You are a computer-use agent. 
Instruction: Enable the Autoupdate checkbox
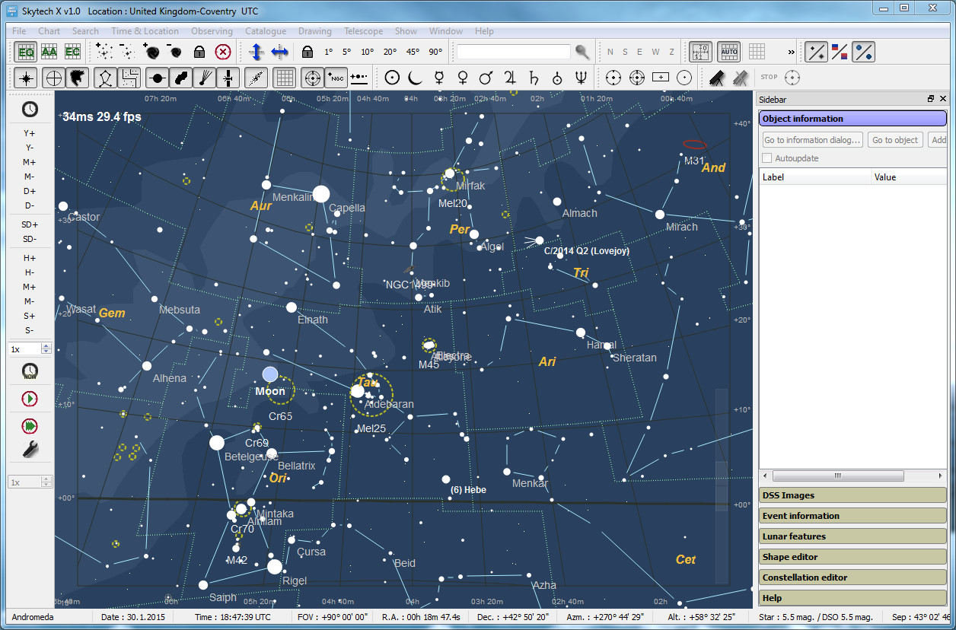pyautogui.click(x=767, y=158)
